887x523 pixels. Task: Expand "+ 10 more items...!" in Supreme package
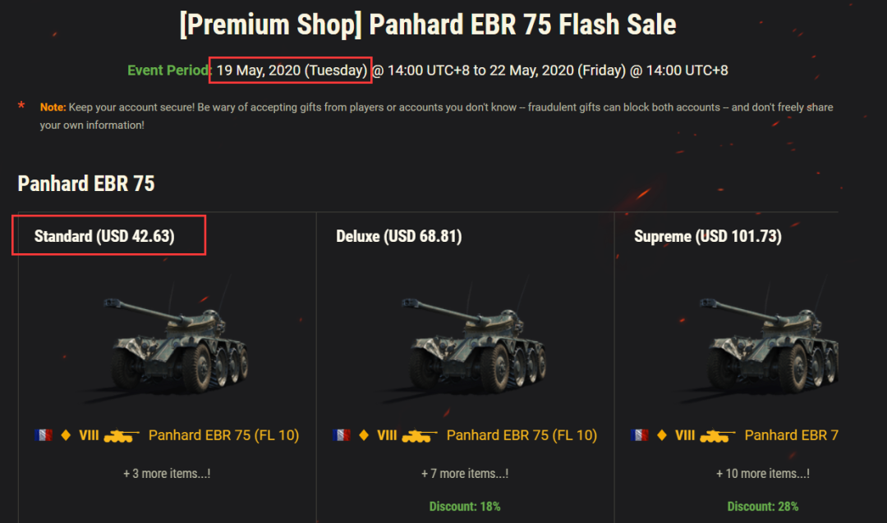coord(763,473)
